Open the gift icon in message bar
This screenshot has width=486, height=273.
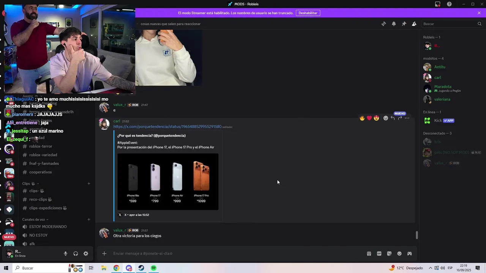click(369, 254)
